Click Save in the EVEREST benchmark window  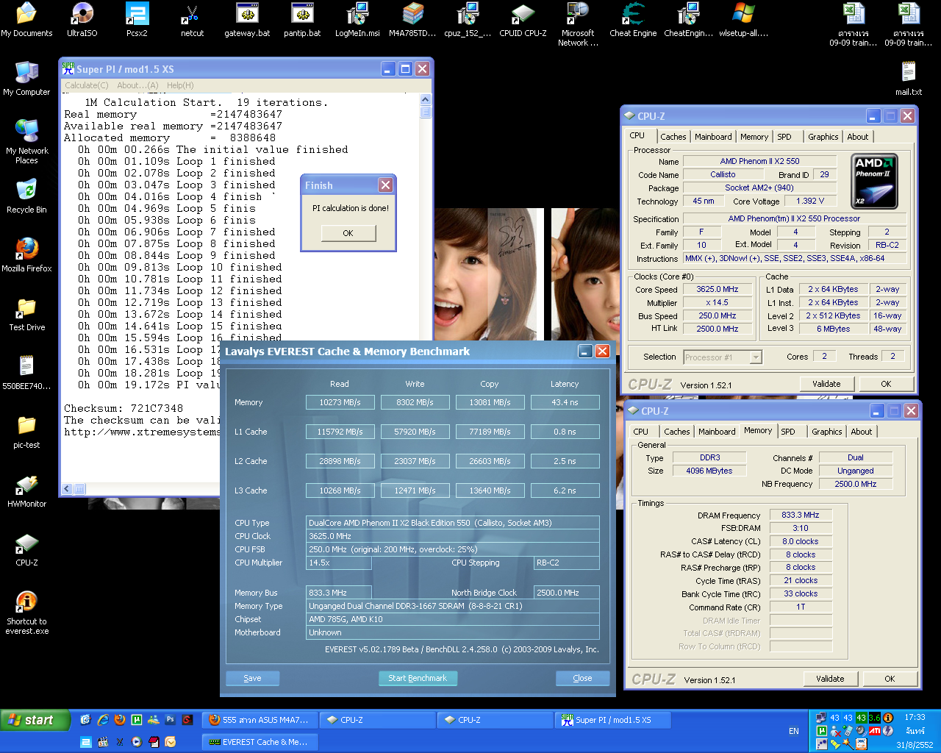coord(252,678)
